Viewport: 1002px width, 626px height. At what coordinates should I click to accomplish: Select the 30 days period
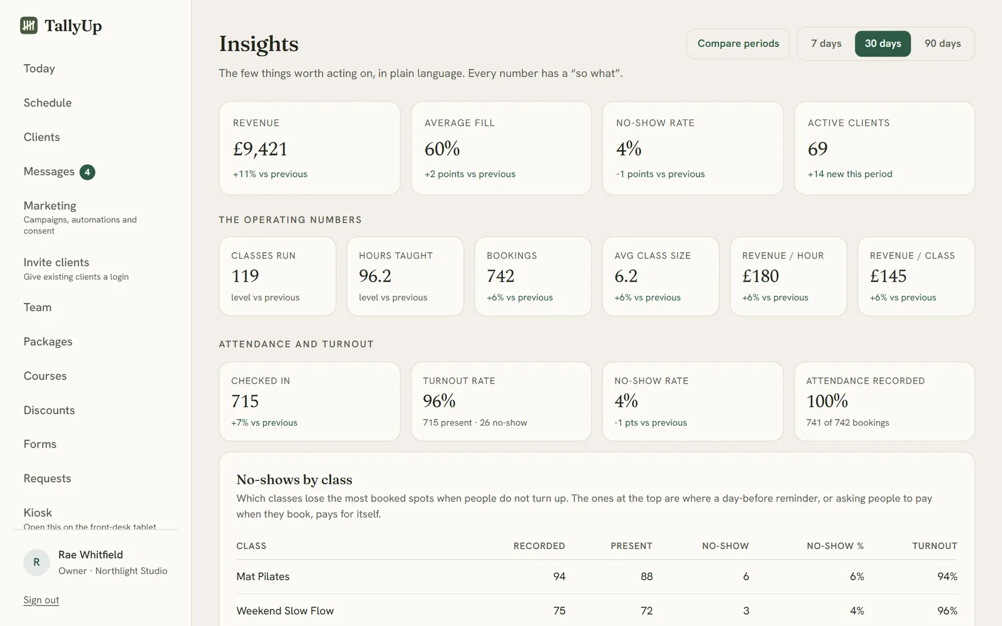[x=882, y=44]
